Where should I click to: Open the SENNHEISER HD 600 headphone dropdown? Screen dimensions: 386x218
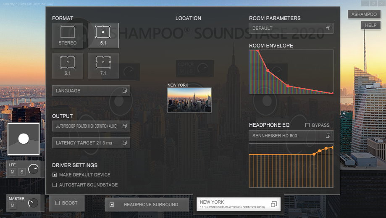point(291,136)
